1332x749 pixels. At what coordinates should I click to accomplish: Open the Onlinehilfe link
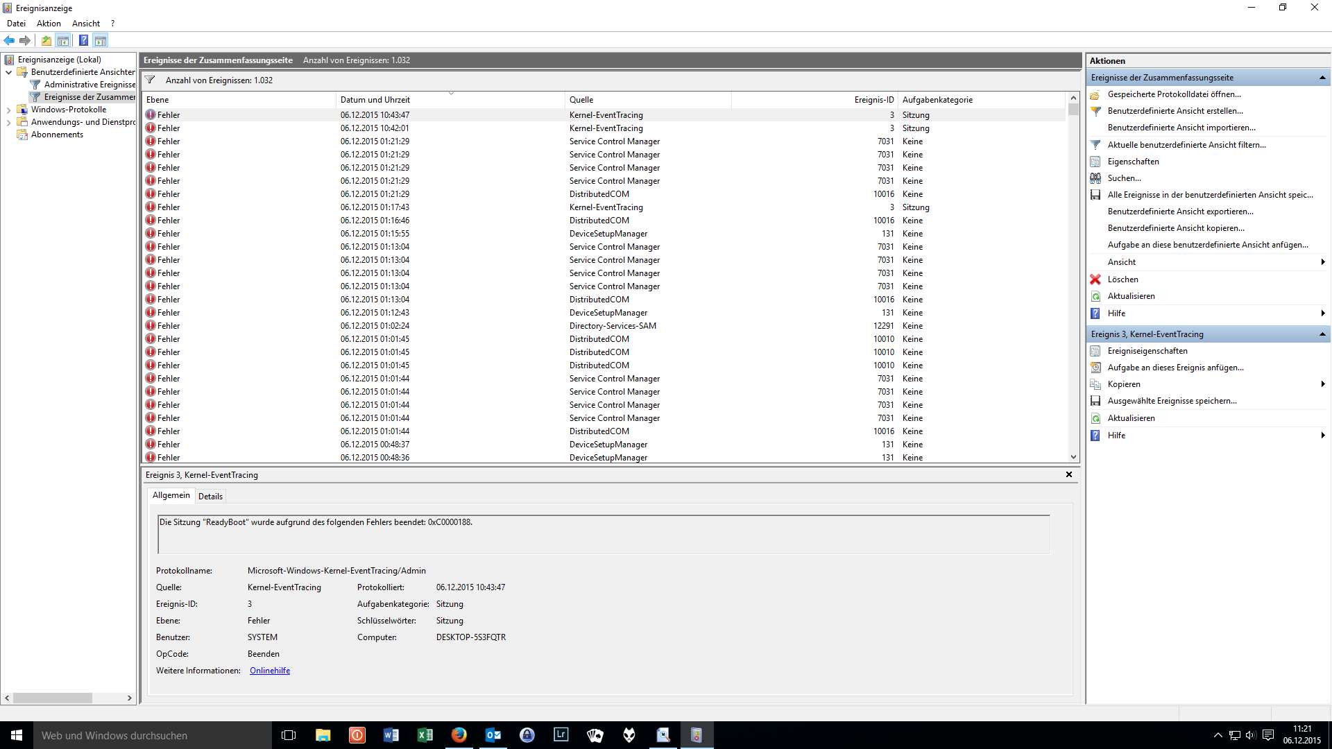click(x=270, y=671)
